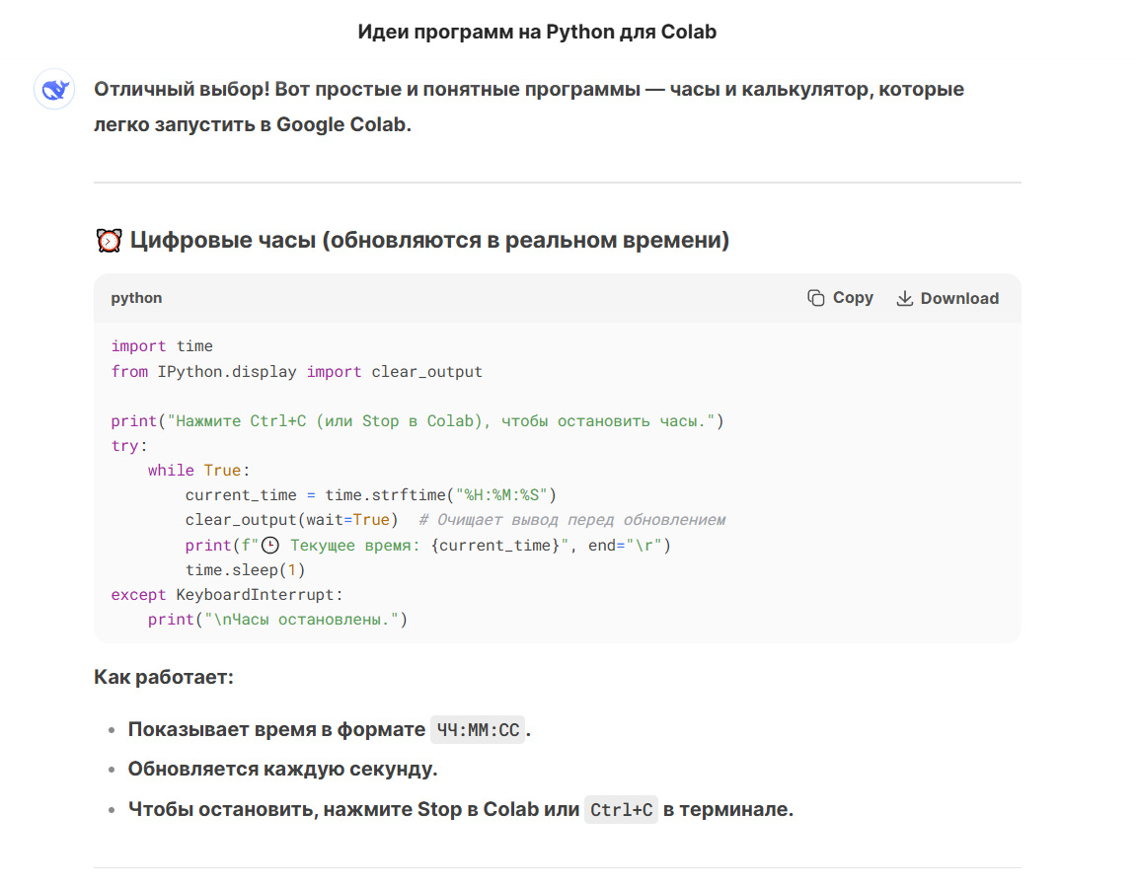Copy the Python code block
Image resolution: width=1136 pixels, height=888 pixels.
[x=841, y=298]
